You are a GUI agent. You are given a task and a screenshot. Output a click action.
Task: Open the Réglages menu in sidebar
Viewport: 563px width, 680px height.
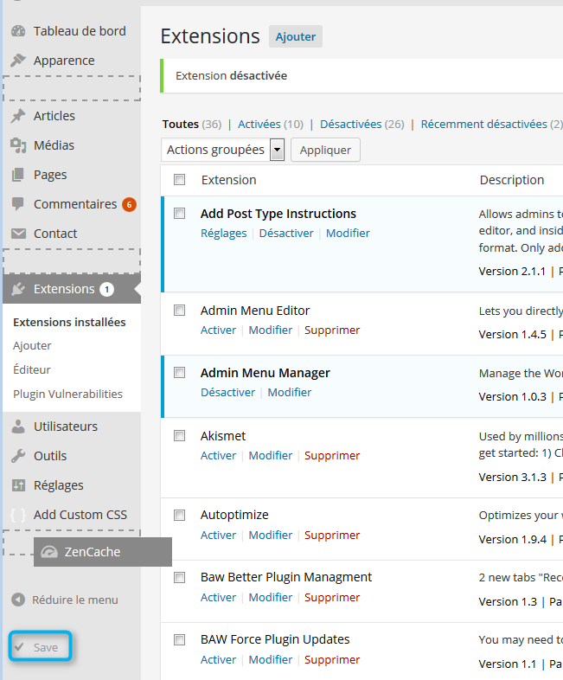(72, 485)
